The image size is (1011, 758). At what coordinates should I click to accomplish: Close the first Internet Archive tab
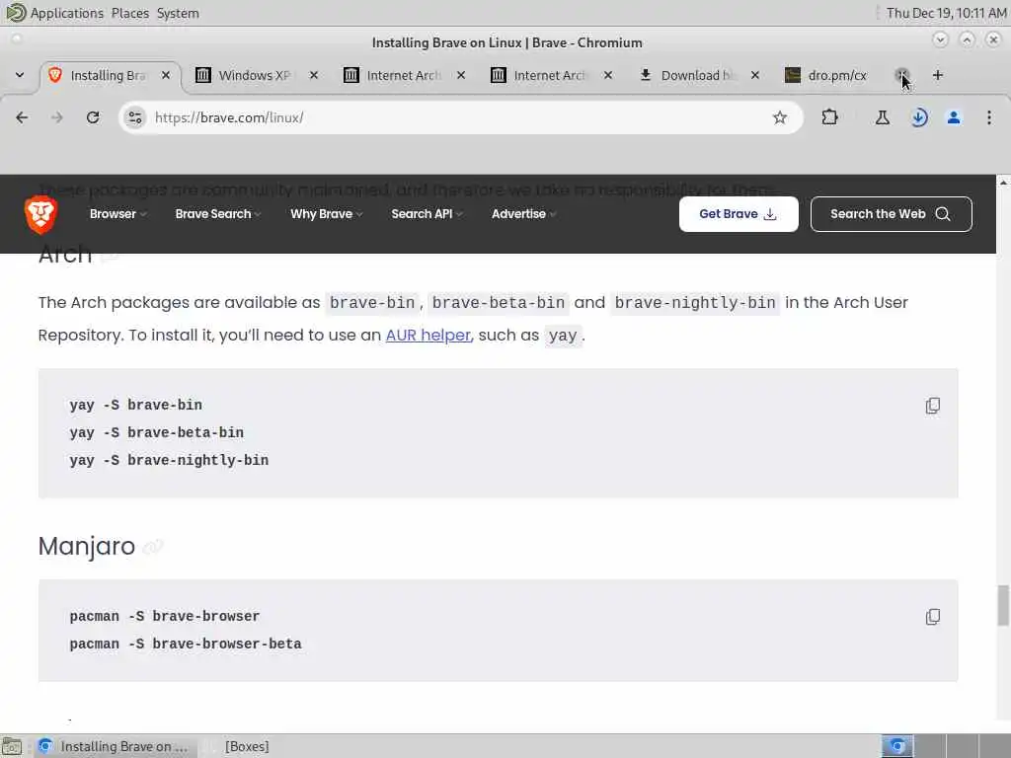pos(461,75)
